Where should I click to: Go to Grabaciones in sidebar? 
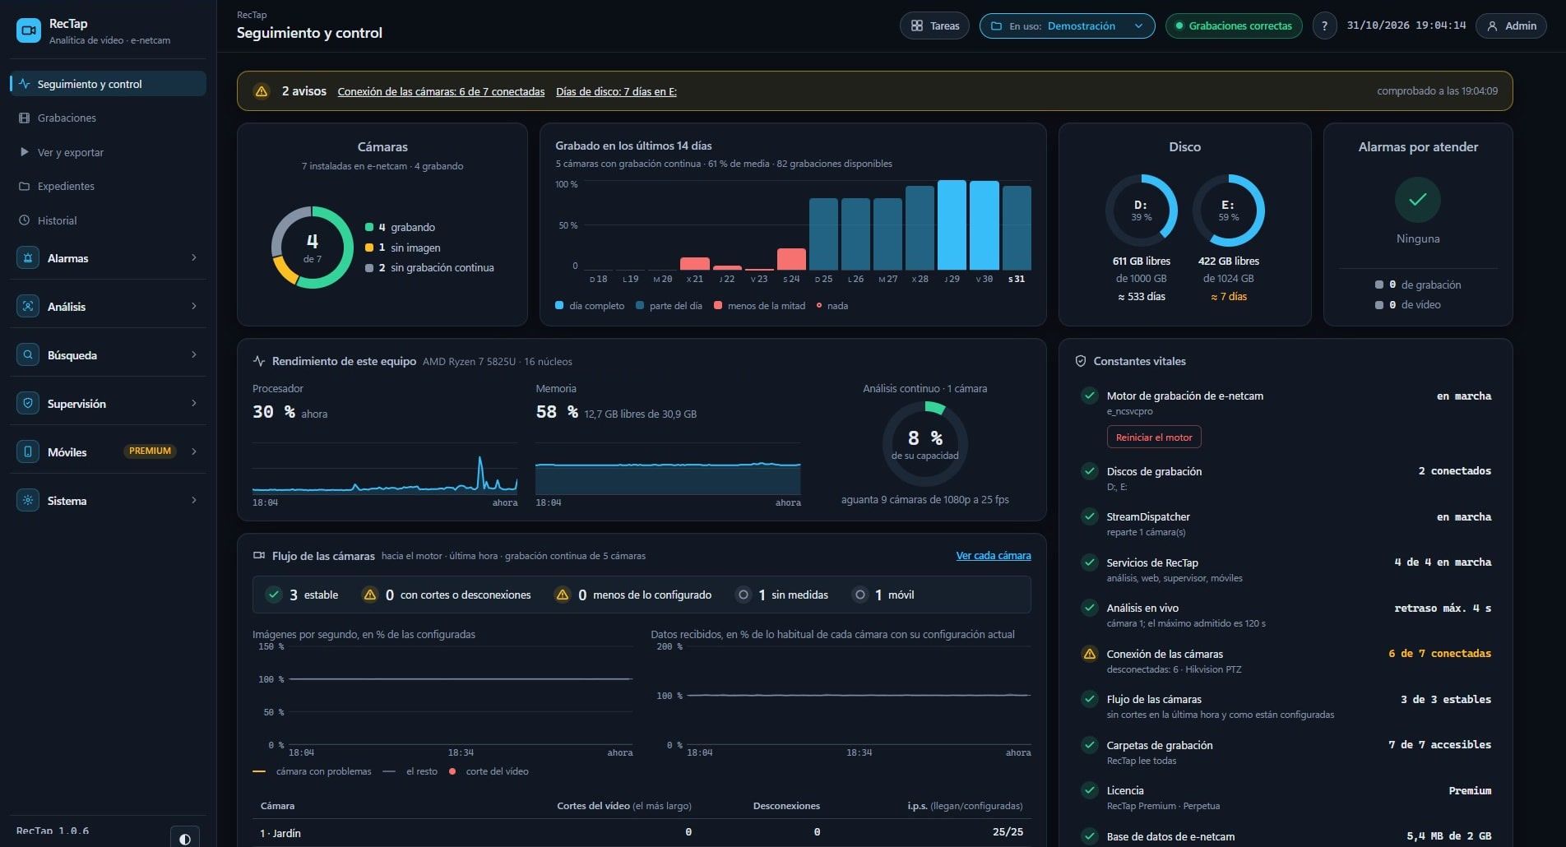click(x=108, y=118)
